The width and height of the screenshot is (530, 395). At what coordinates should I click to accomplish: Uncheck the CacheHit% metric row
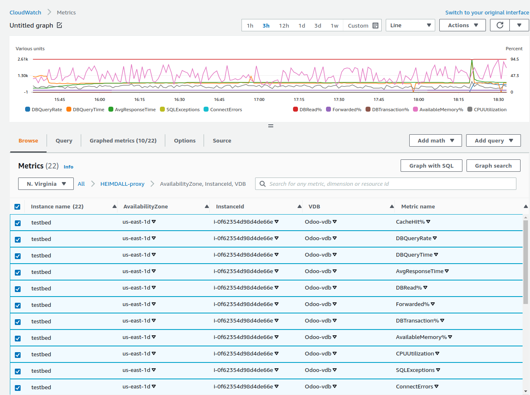17,222
